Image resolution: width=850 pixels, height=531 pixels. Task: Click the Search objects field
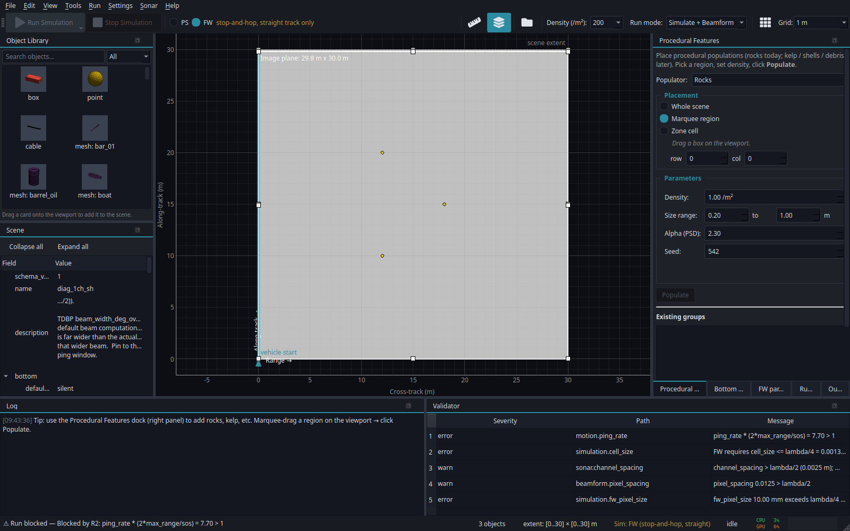[x=53, y=56]
